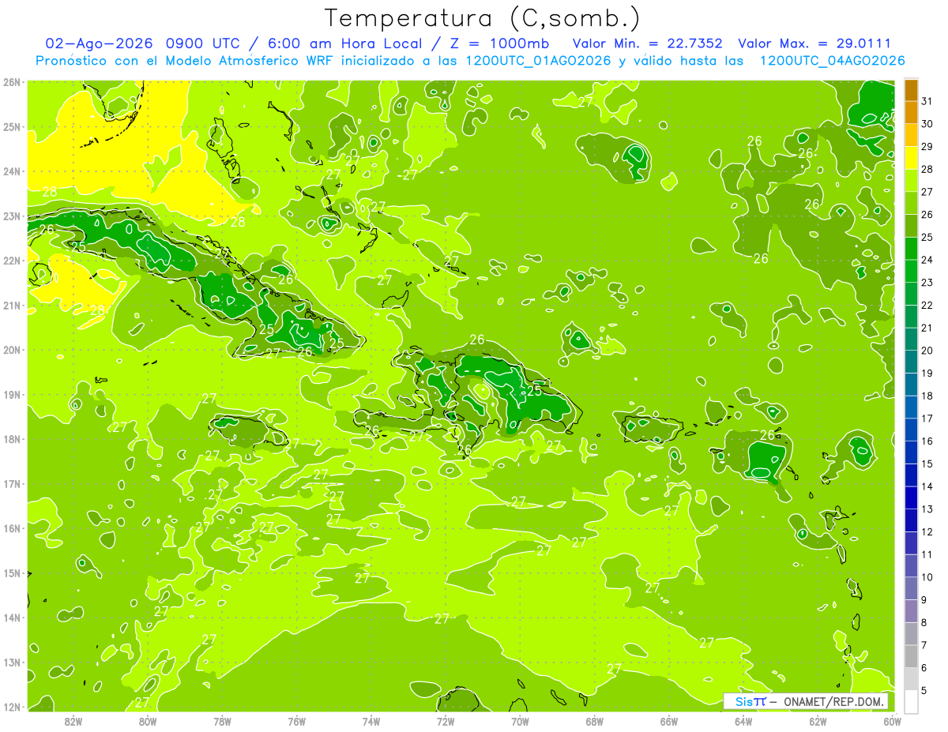
Task: Pick the dark blue colorbar segment between 12 and 13
Action: tap(911, 520)
